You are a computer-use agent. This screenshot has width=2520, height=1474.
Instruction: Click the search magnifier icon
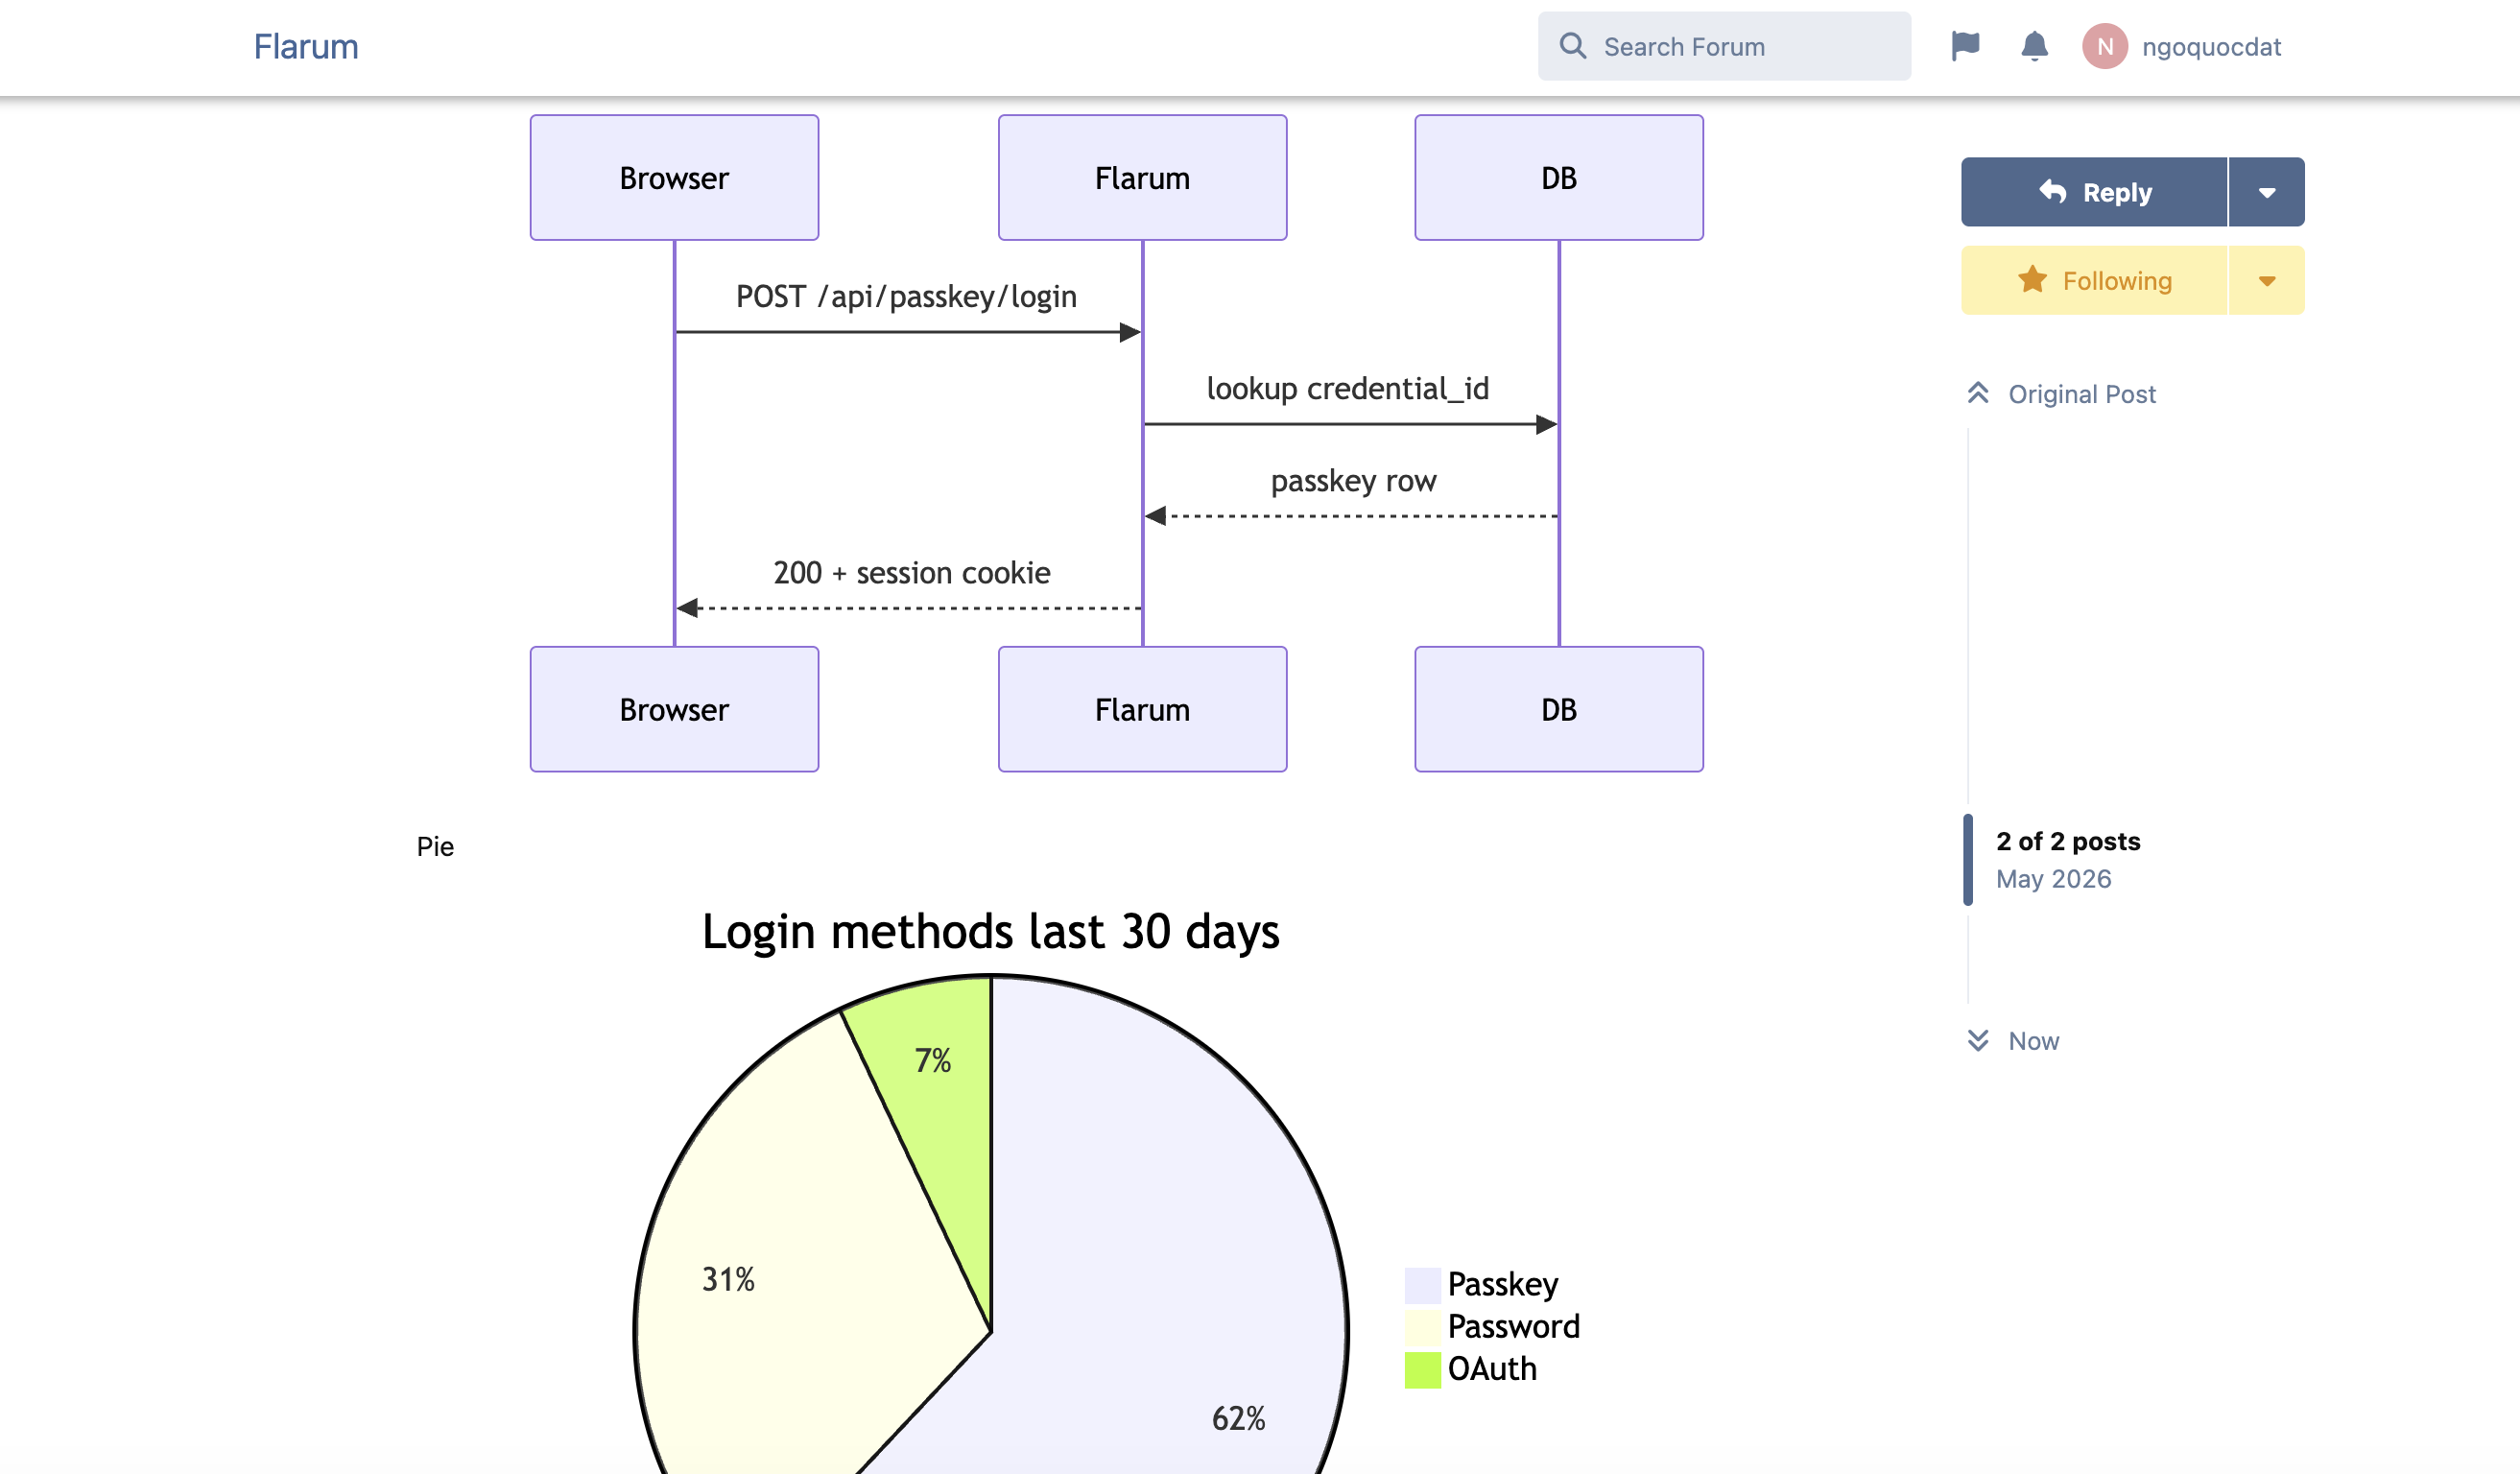[1573, 46]
